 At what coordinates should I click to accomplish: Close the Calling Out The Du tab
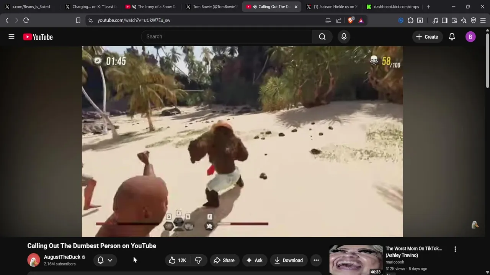pos(296,6)
